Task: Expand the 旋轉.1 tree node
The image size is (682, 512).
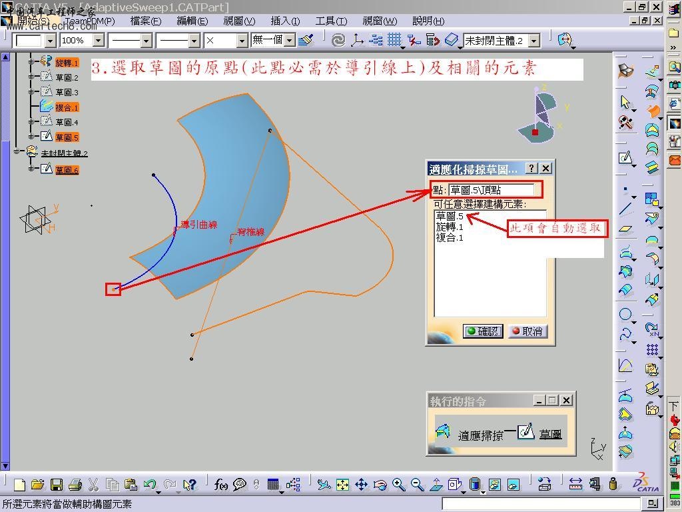Action: 31,62
